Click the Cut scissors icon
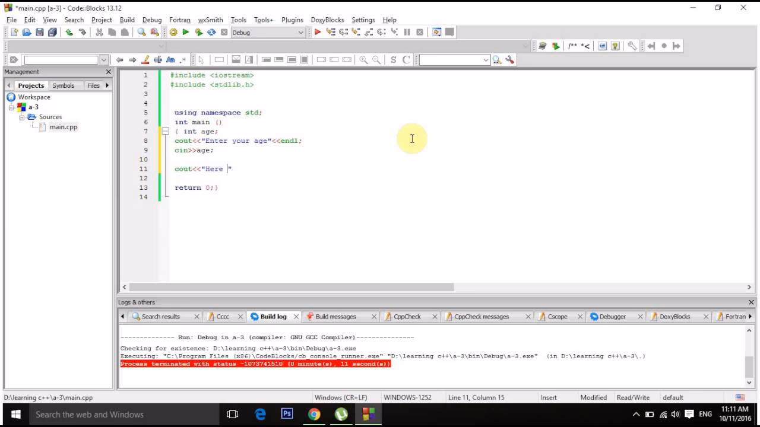760x427 pixels. tap(99, 33)
